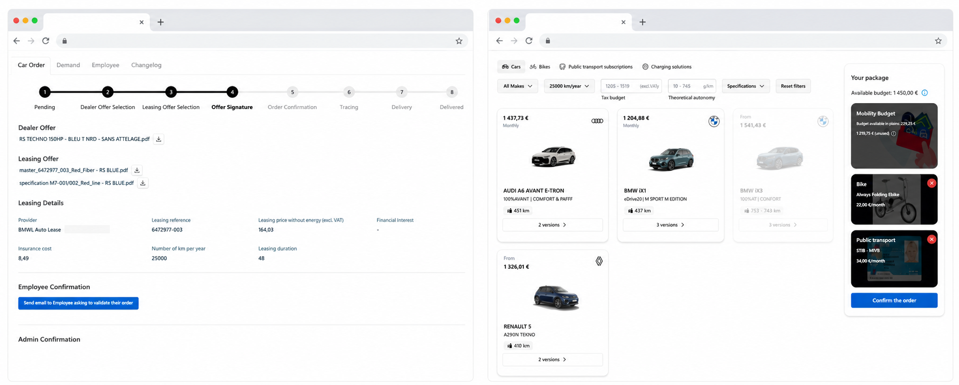Download specification M7-001/002_Red_line PDF file
Viewport: 959px width, 385px height.
point(143,183)
